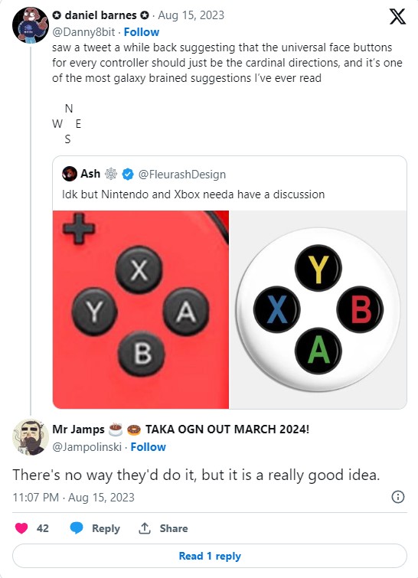Open the Nintendo controller image
Viewport: 418px width, 578px height.
pos(141,309)
